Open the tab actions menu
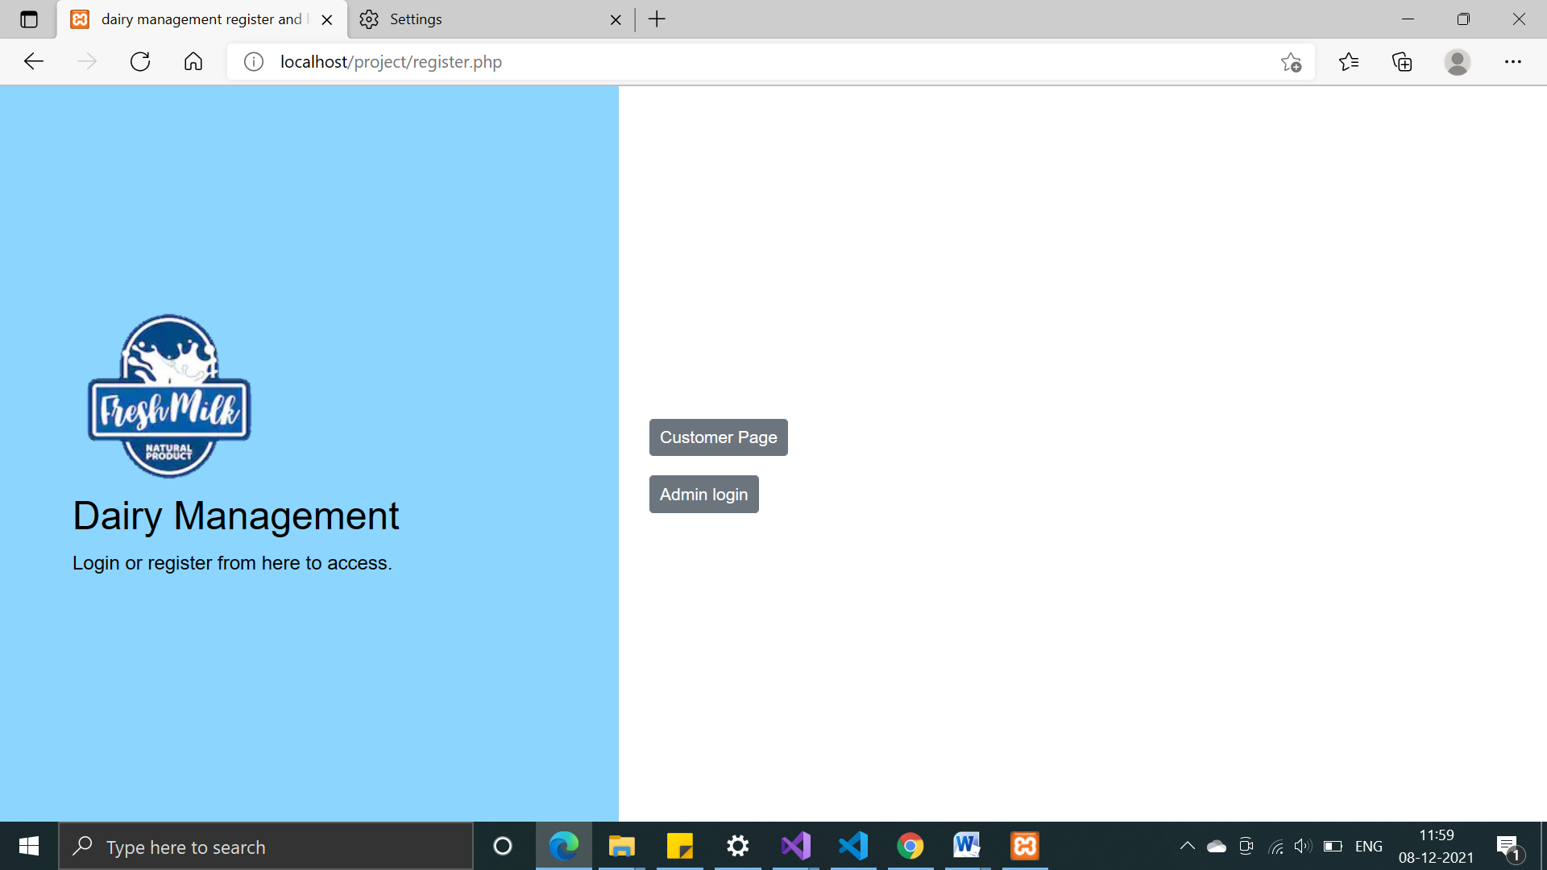 (29, 19)
